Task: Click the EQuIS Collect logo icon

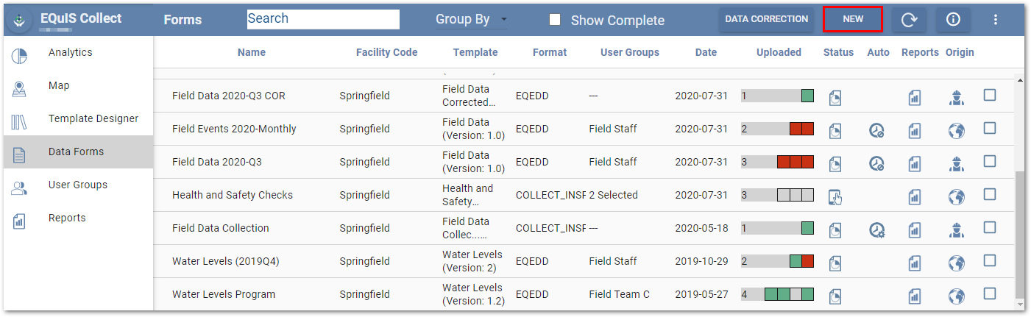Action: [20, 21]
